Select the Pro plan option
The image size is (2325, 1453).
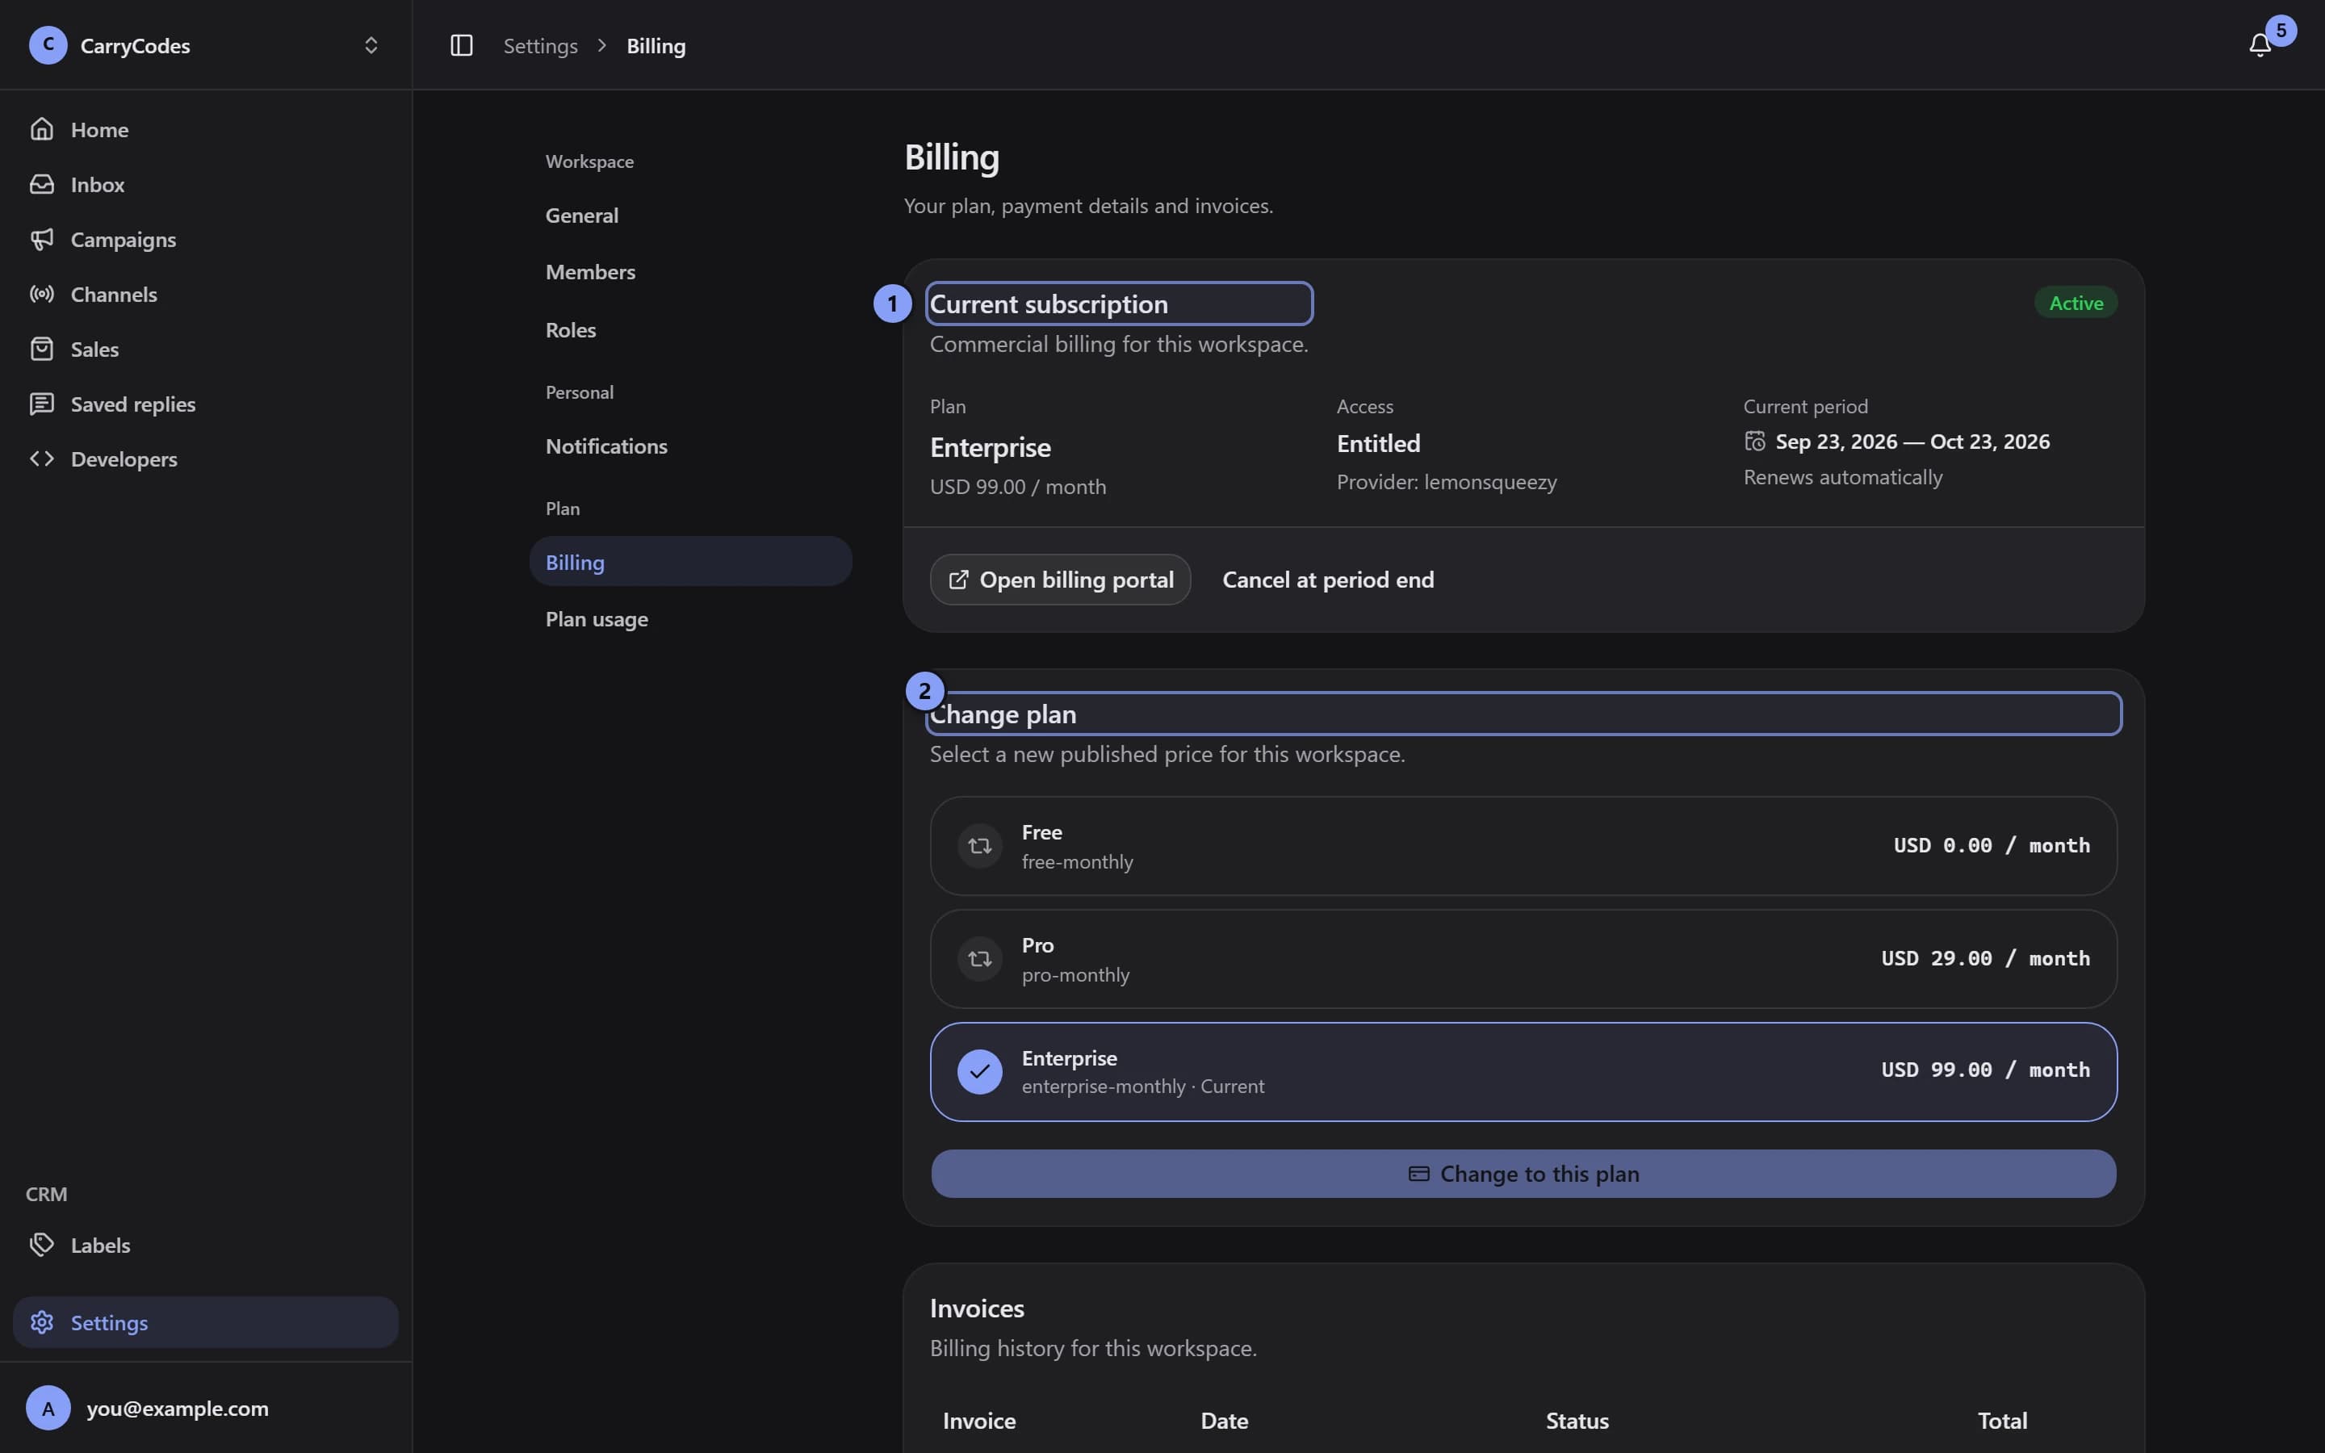pos(1523,959)
